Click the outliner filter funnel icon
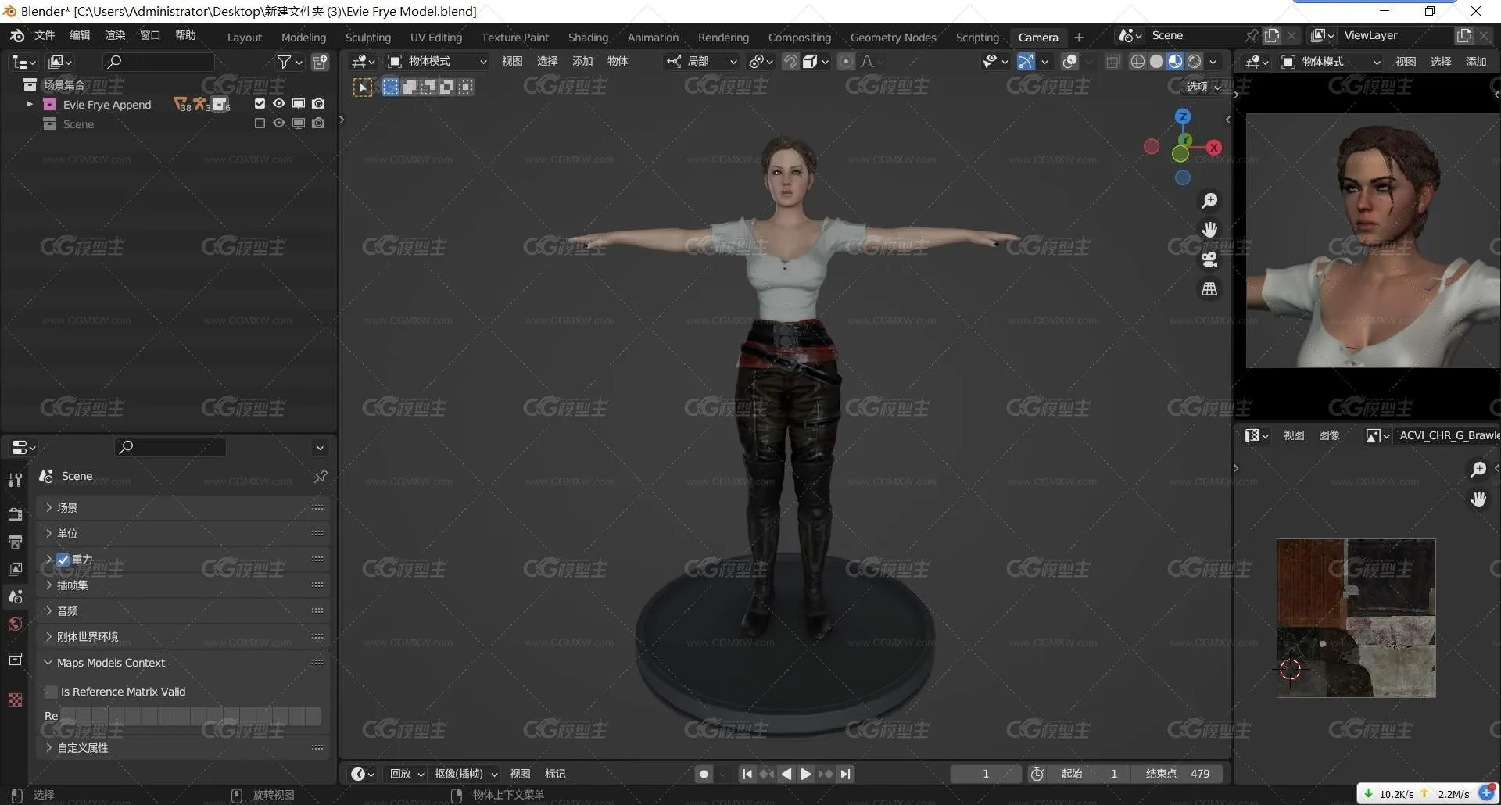Screen dimensions: 1501x805 coord(285,62)
